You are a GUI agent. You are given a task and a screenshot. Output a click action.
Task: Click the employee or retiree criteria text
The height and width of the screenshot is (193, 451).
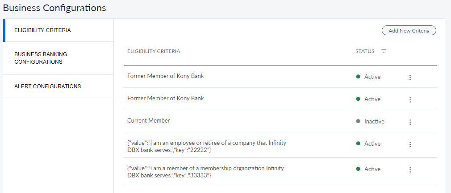[x=206, y=146]
